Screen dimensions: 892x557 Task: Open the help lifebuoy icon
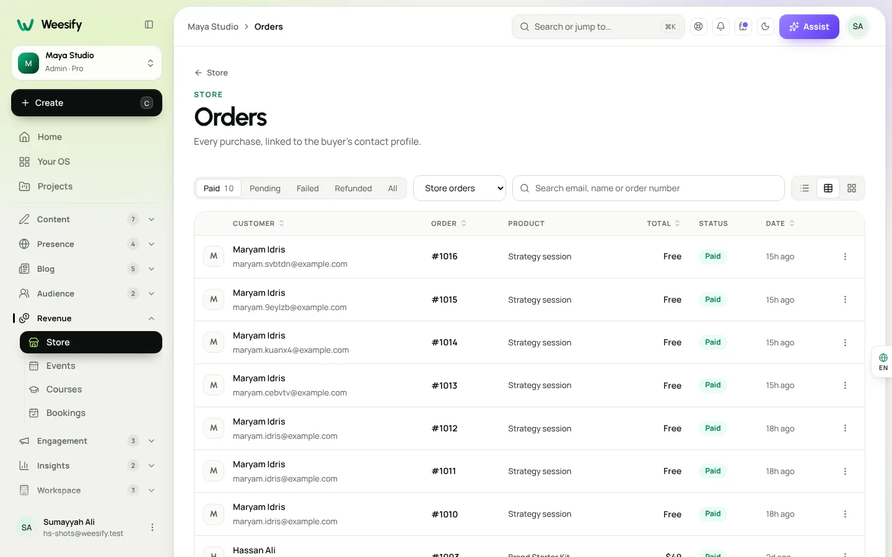(699, 27)
